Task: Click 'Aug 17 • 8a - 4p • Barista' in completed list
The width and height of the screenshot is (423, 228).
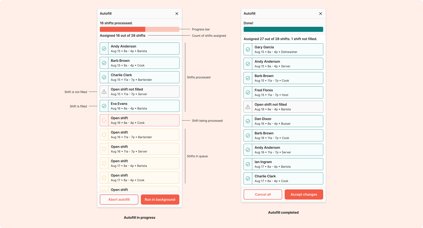Action: click(273, 167)
